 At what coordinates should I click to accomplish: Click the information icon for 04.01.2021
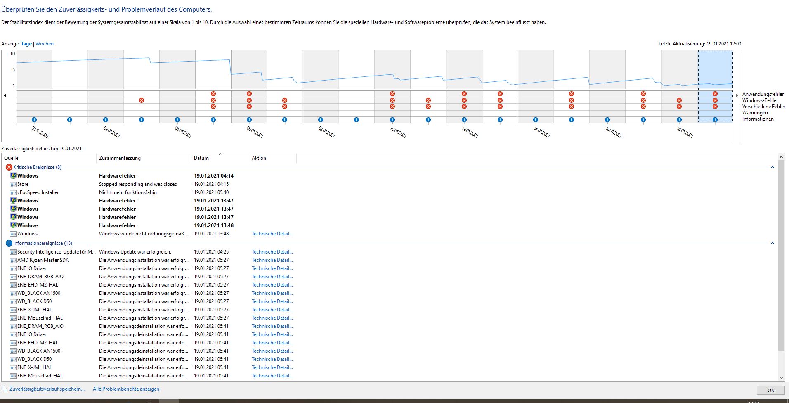[x=177, y=120]
